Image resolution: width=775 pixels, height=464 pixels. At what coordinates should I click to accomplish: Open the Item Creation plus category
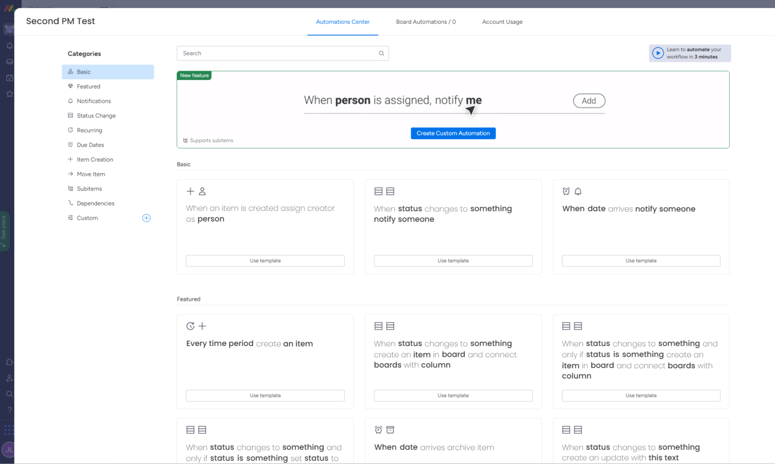[x=70, y=159]
